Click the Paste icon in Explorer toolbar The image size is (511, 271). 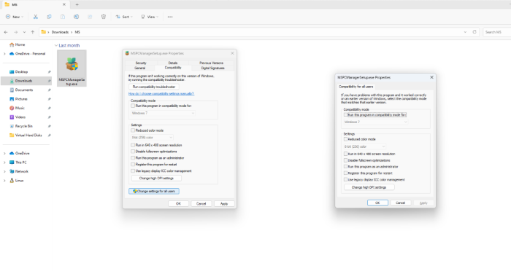click(x=63, y=17)
